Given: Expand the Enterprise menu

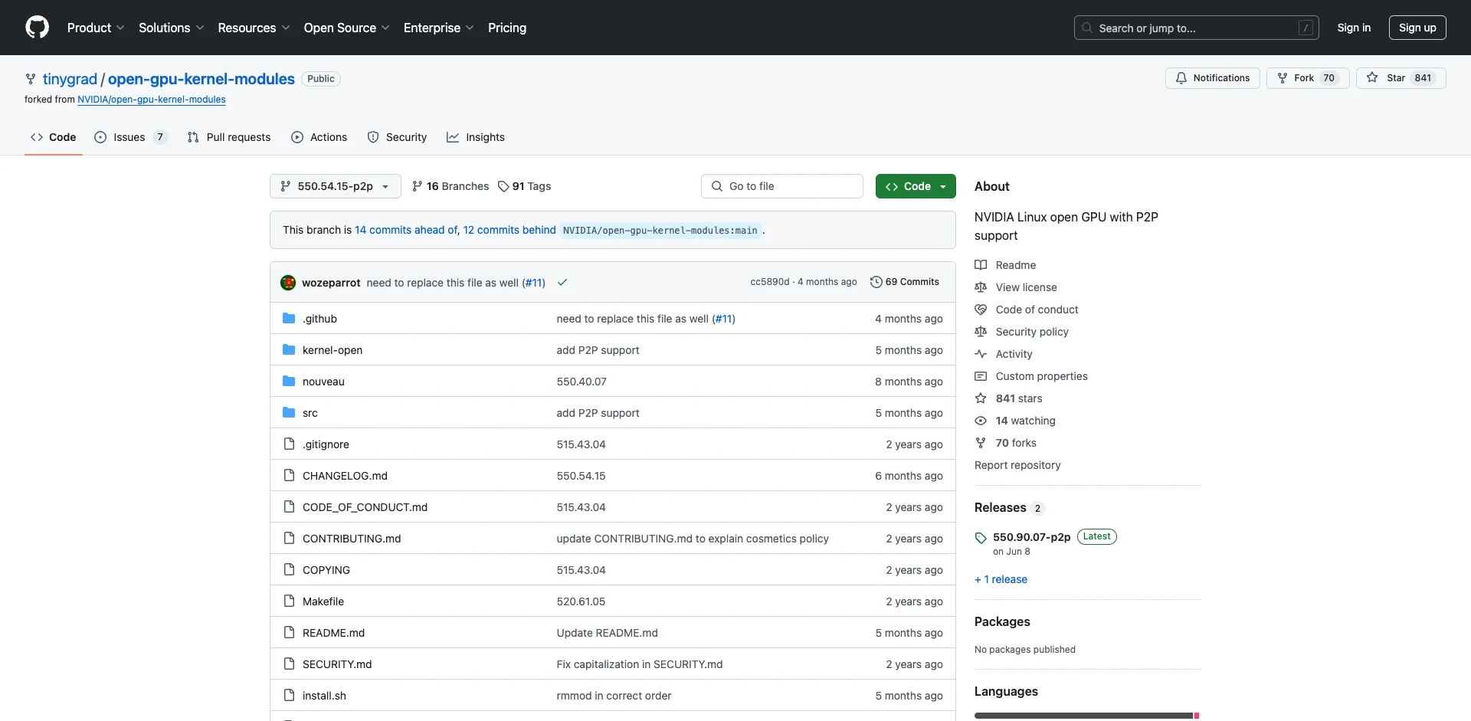Looking at the screenshot, I should tap(439, 28).
